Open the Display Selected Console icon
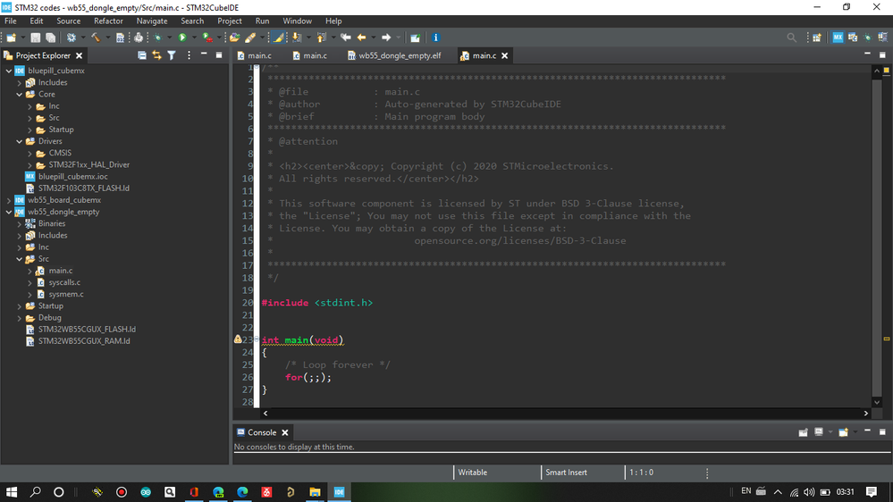Image resolution: width=893 pixels, height=502 pixels. pos(819,432)
